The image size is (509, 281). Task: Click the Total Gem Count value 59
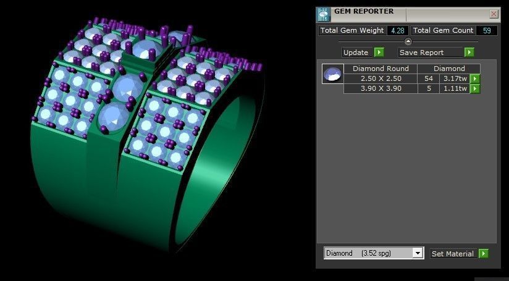click(487, 30)
